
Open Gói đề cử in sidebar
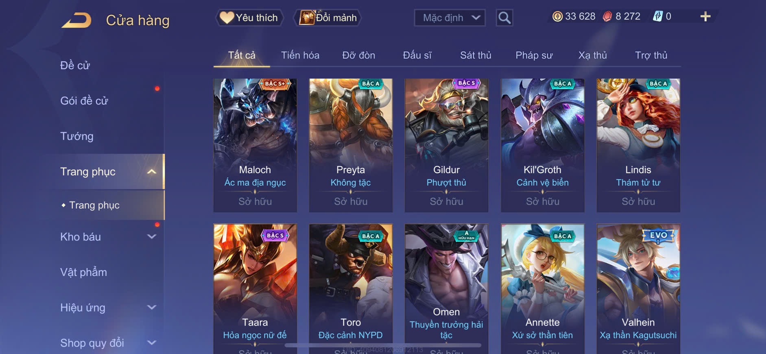pyautogui.click(x=84, y=101)
